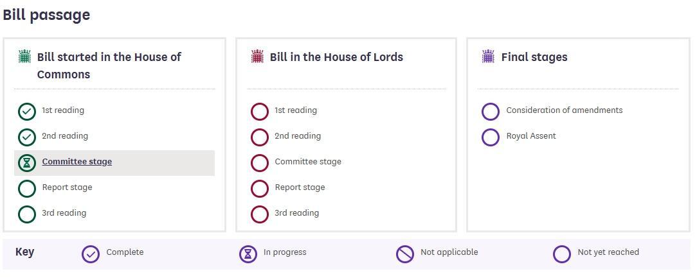The height and width of the screenshot is (278, 697).
Task: Click the Lords 1st reading circle icon
Action: pos(260,112)
